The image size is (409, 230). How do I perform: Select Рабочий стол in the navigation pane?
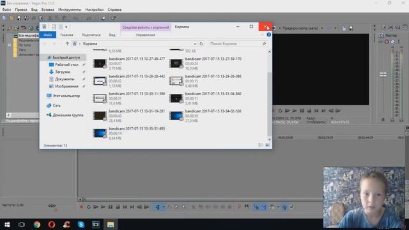coord(66,65)
